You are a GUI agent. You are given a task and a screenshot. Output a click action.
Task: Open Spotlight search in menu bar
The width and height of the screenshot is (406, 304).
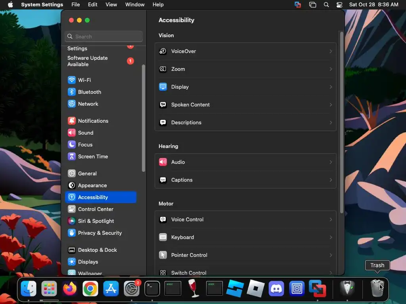coord(326,5)
